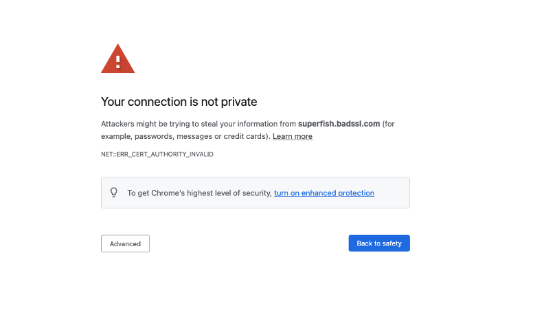The image size is (533, 317).
Task: Click the white exclamation mark inside triangle
Action: tap(118, 62)
